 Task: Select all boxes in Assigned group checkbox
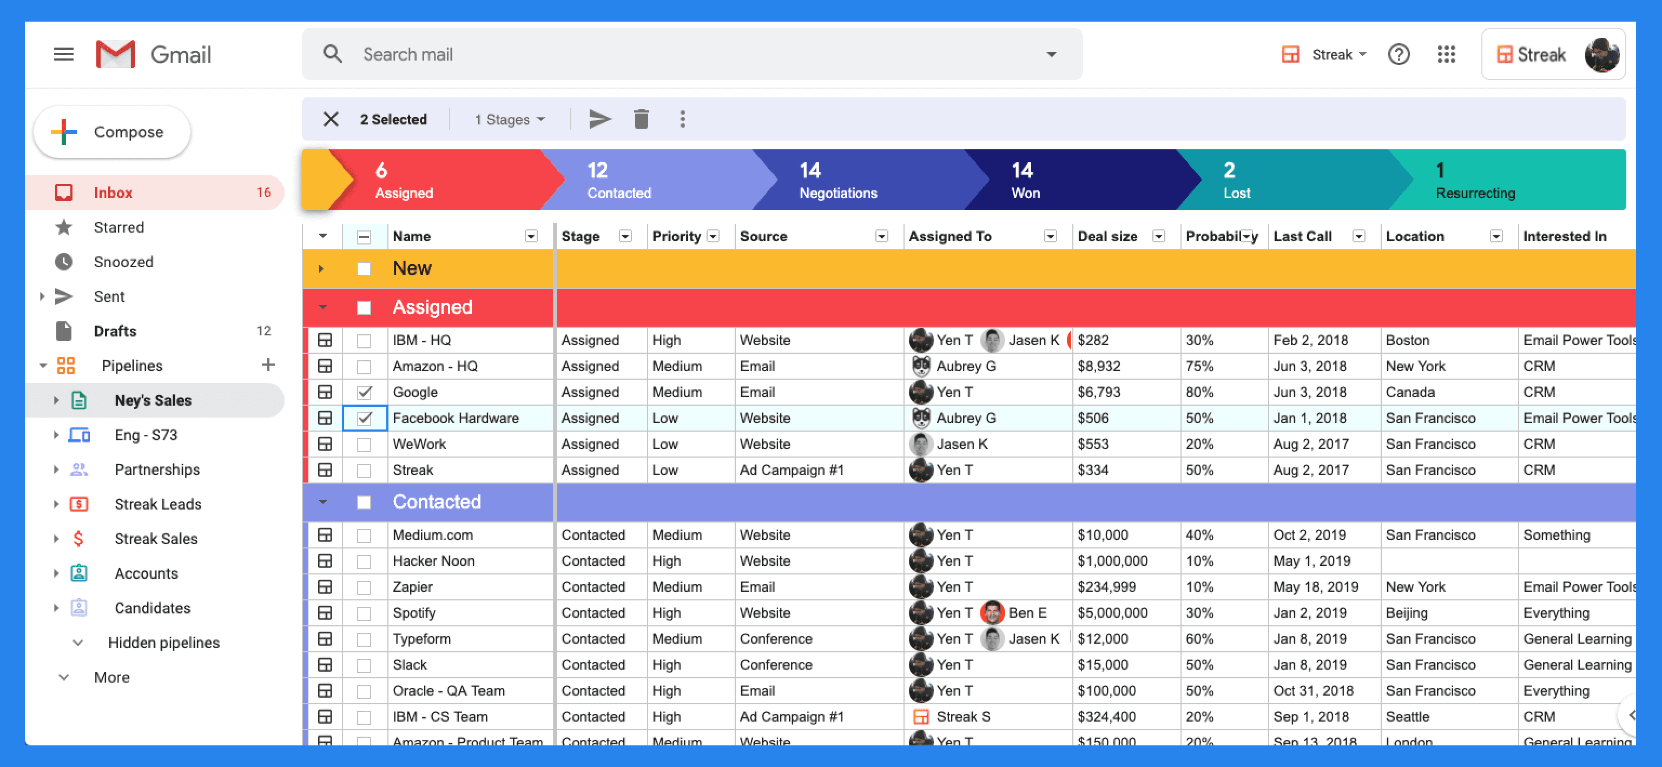point(364,307)
